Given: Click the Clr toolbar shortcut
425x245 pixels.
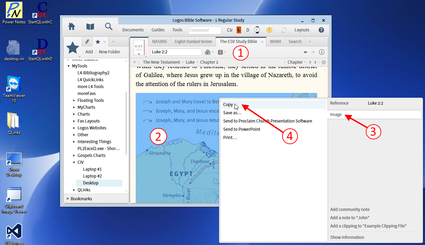Looking at the screenshot, I should click(230, 30).
